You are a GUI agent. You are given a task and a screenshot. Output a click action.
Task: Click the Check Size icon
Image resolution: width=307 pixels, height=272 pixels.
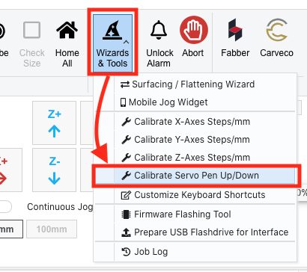[32, 30]
